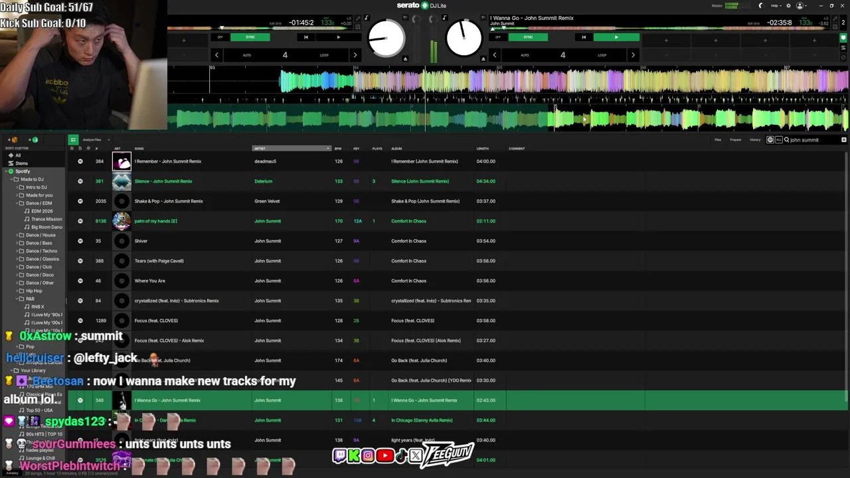Spotify icon on Shiver row
The image size is (850, 478).
click(80, 241)
